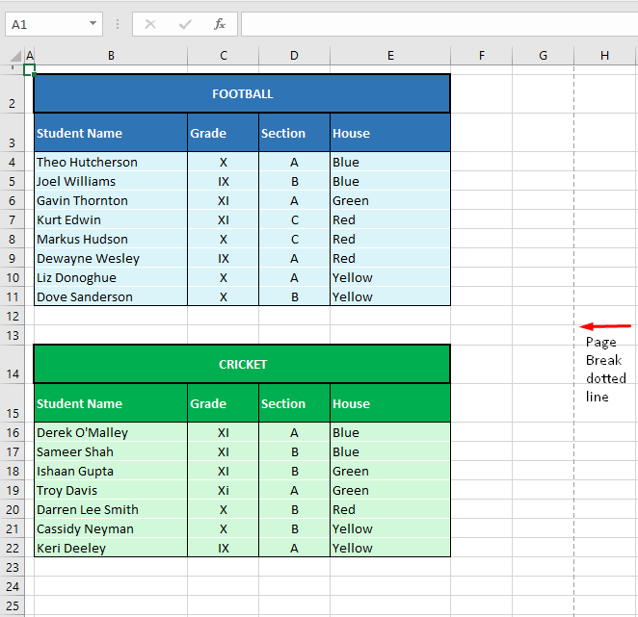Click the House header in Football table
The image size is (638, 617).
[390, 133]
